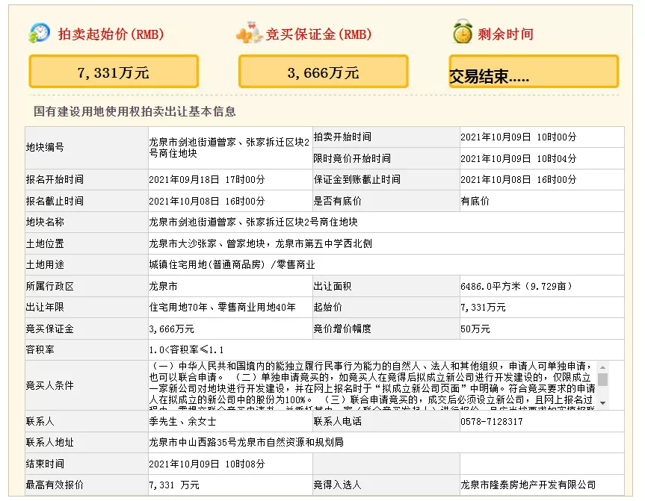Click the value 住宅用地70年、零售商业用地40年
The image size is (645, 501).
tap(222, 307)
